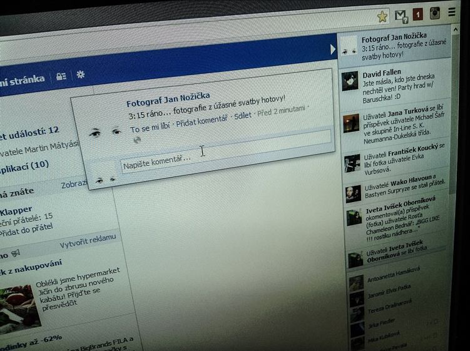Viewport: 470px width, 351px height.
Task: Click the globe audience icon in popup
Action: [137, 140]
